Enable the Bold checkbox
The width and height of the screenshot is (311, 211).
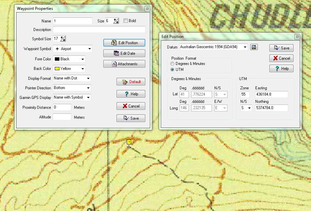tap(125, 20)
